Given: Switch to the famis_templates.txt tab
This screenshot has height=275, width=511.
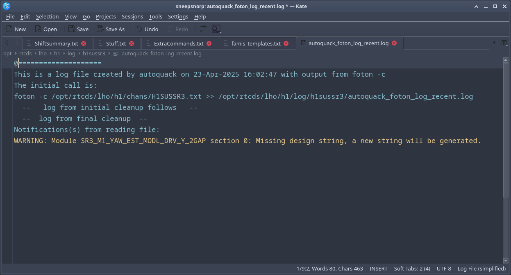Looking at the screenshot, I should pyautogui.click(x=256, y=43).
